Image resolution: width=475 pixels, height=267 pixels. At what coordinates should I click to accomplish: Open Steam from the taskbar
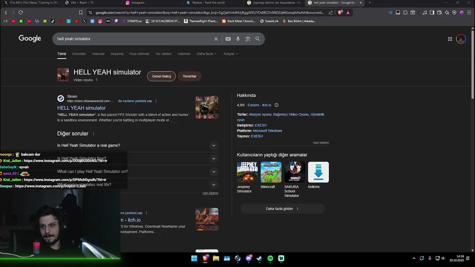[259, 258]
